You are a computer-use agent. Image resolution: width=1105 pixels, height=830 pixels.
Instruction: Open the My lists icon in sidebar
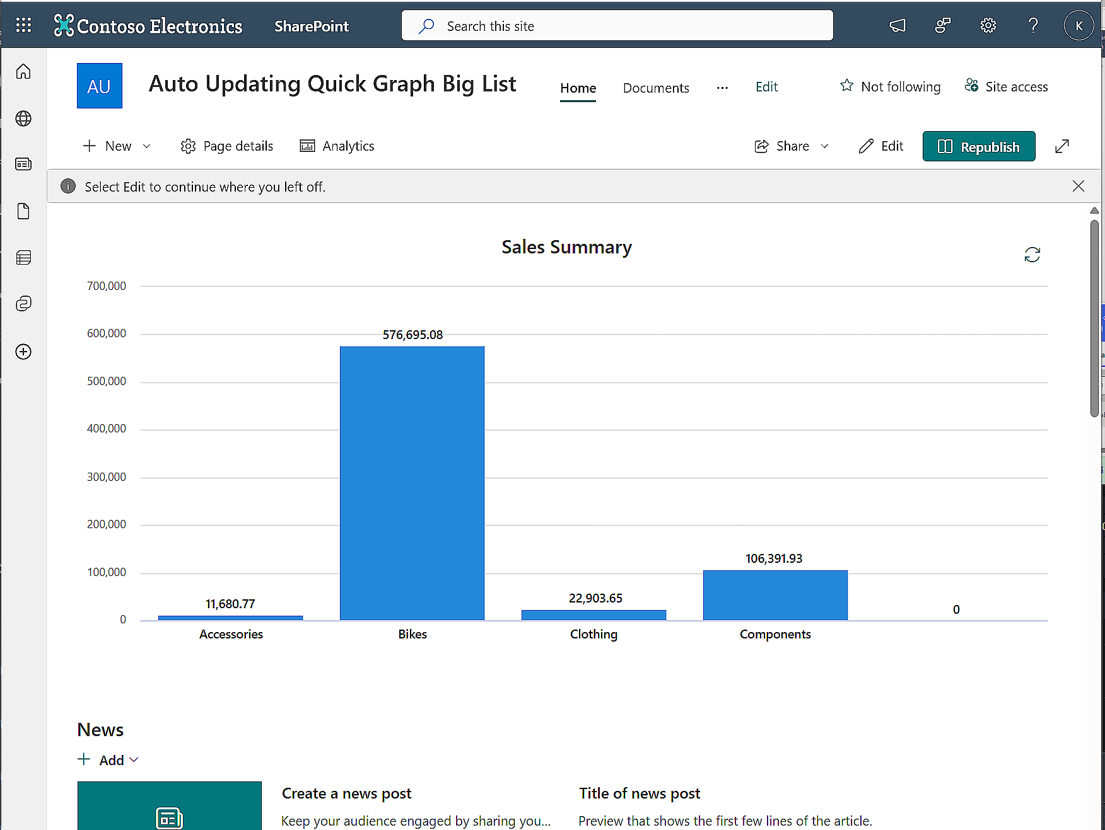click(x=23, y=257)
